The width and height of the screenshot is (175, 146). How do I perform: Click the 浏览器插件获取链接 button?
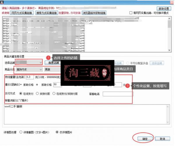[94, 13]
